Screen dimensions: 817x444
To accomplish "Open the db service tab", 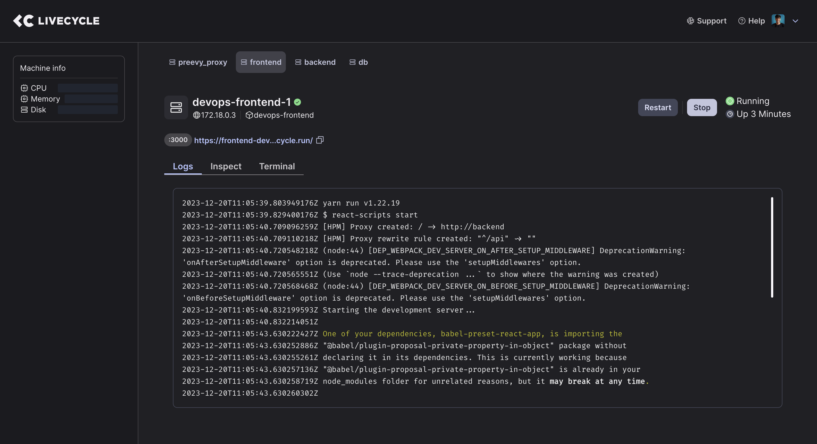I will point(359,62).
